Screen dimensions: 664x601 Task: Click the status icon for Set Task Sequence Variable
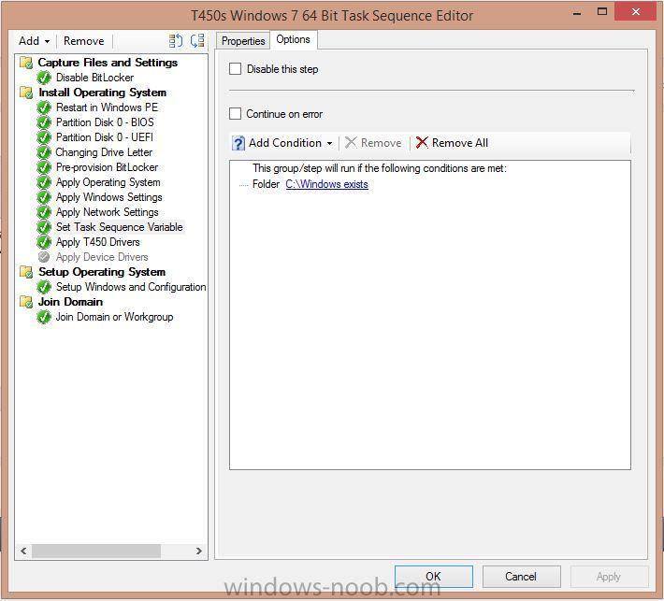(x=44, y=227)
